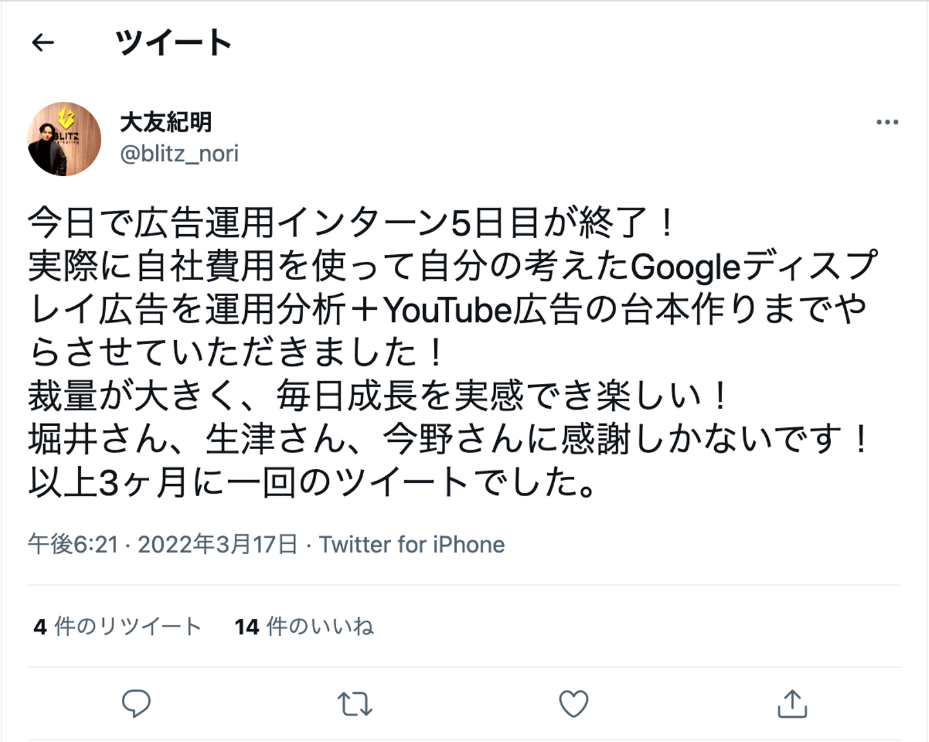This screenshot has height=742, width=929.
Task: Click the last line 以上3ヶ月に一回のツイートでした
Action: [312, 483]
